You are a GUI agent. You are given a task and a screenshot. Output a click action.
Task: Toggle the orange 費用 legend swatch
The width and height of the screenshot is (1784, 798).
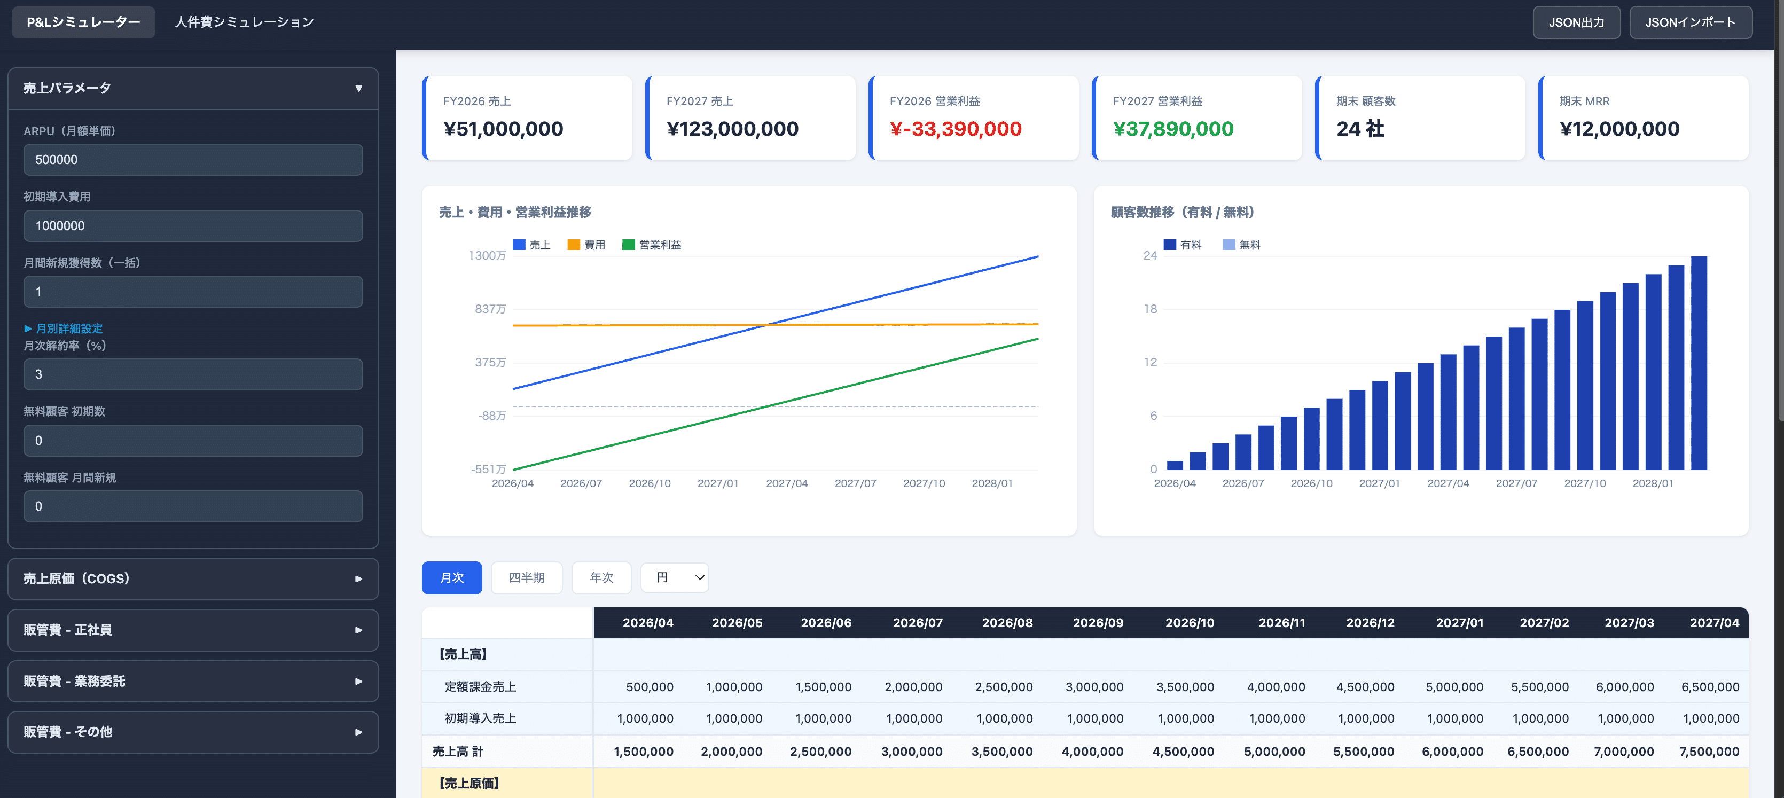coord(574,245)
